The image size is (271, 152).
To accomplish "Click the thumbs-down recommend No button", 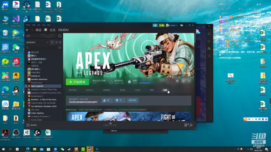I will (120, 100).
